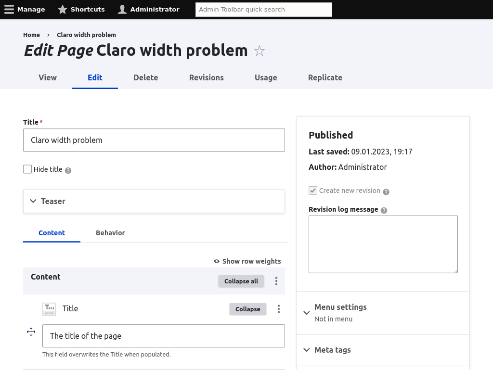
Task: Open the Manage hamburger menu icon
Action: pyautogui.click(x=9, y=9)
